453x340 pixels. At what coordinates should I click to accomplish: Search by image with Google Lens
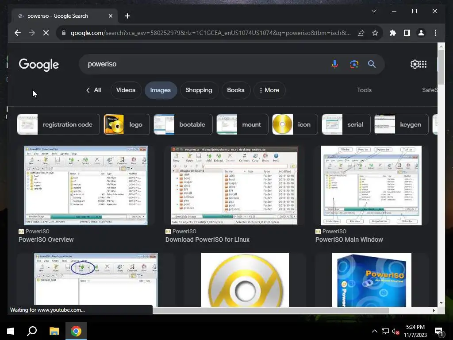pyautogui.click(x=354, y=64)
